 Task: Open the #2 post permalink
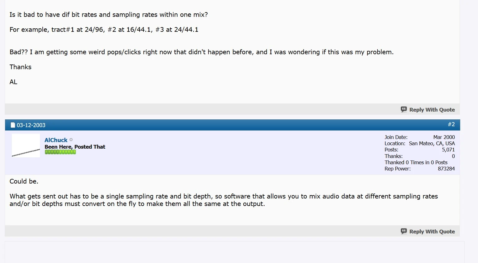point(451,124)
